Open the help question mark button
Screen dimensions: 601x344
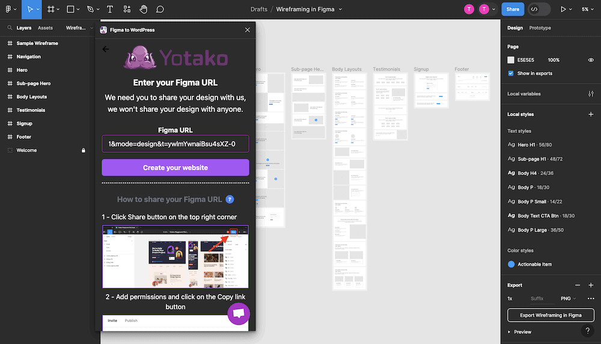click(x=587, y=331)
